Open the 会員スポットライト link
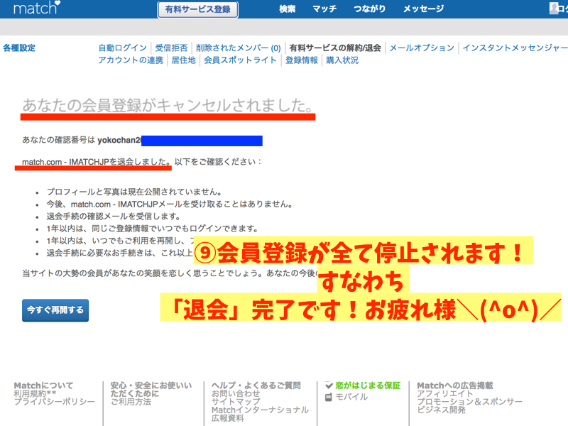Image resolution: width=568 pixels, height=426 pixels. pyautogui.click(x=240, y=60)
